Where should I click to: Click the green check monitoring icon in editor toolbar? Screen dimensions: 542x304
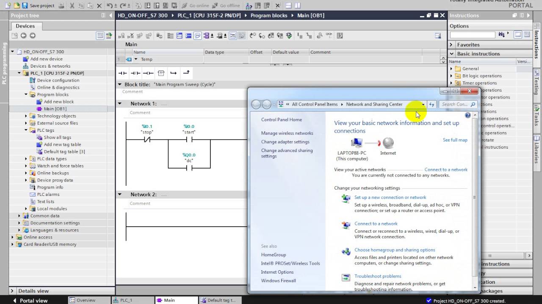[x=289, y=36]
